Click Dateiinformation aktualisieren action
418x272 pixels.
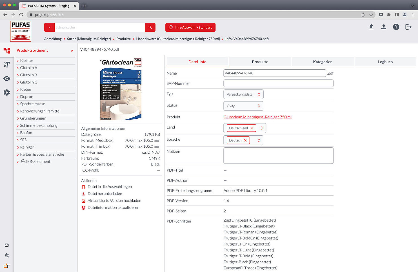tap(114, 208)
